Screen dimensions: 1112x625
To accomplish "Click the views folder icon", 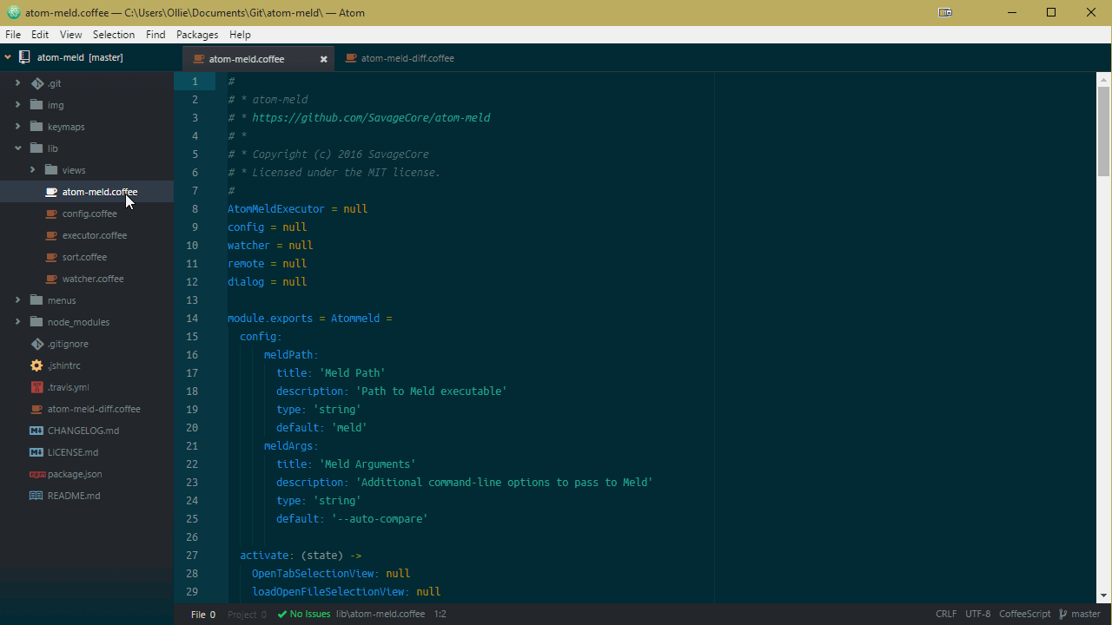I will point(51,170).
